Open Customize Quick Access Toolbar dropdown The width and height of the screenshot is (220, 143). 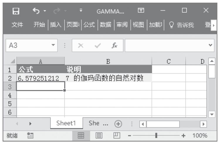81,12
